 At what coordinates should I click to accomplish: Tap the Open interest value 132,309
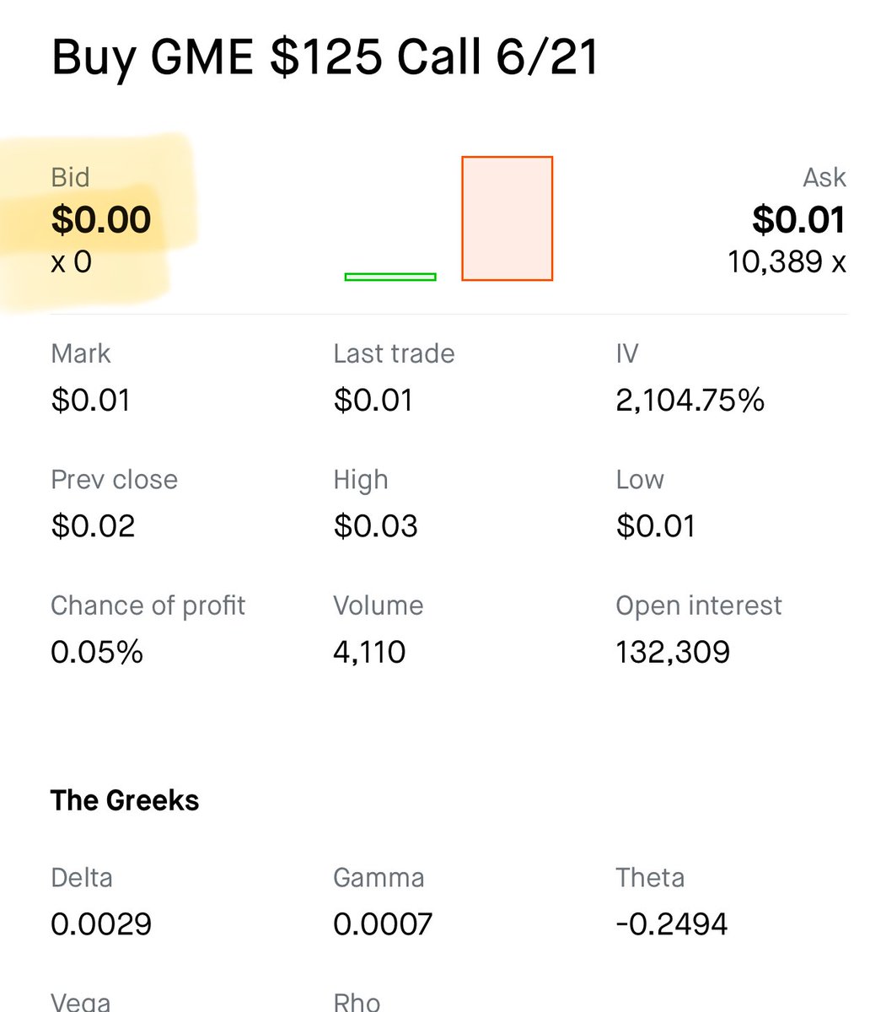[673, 652]
